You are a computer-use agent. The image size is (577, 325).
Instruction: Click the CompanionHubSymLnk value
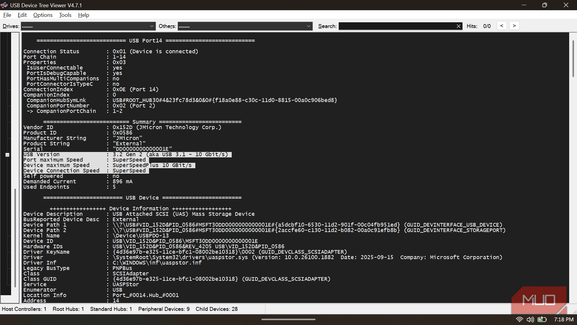click(x=225, y=100)
